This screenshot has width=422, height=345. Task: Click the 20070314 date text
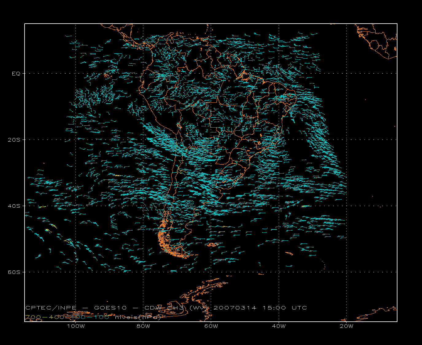[x=235, y=308]
